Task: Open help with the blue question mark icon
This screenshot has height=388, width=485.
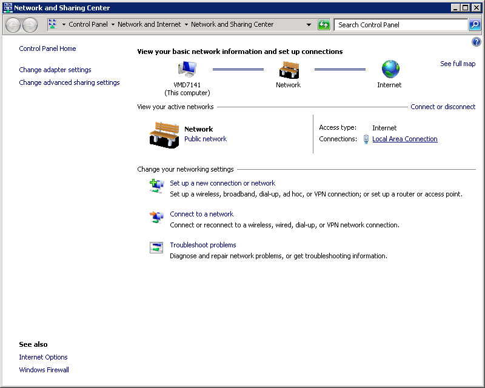Action: [x=476, y=42]
